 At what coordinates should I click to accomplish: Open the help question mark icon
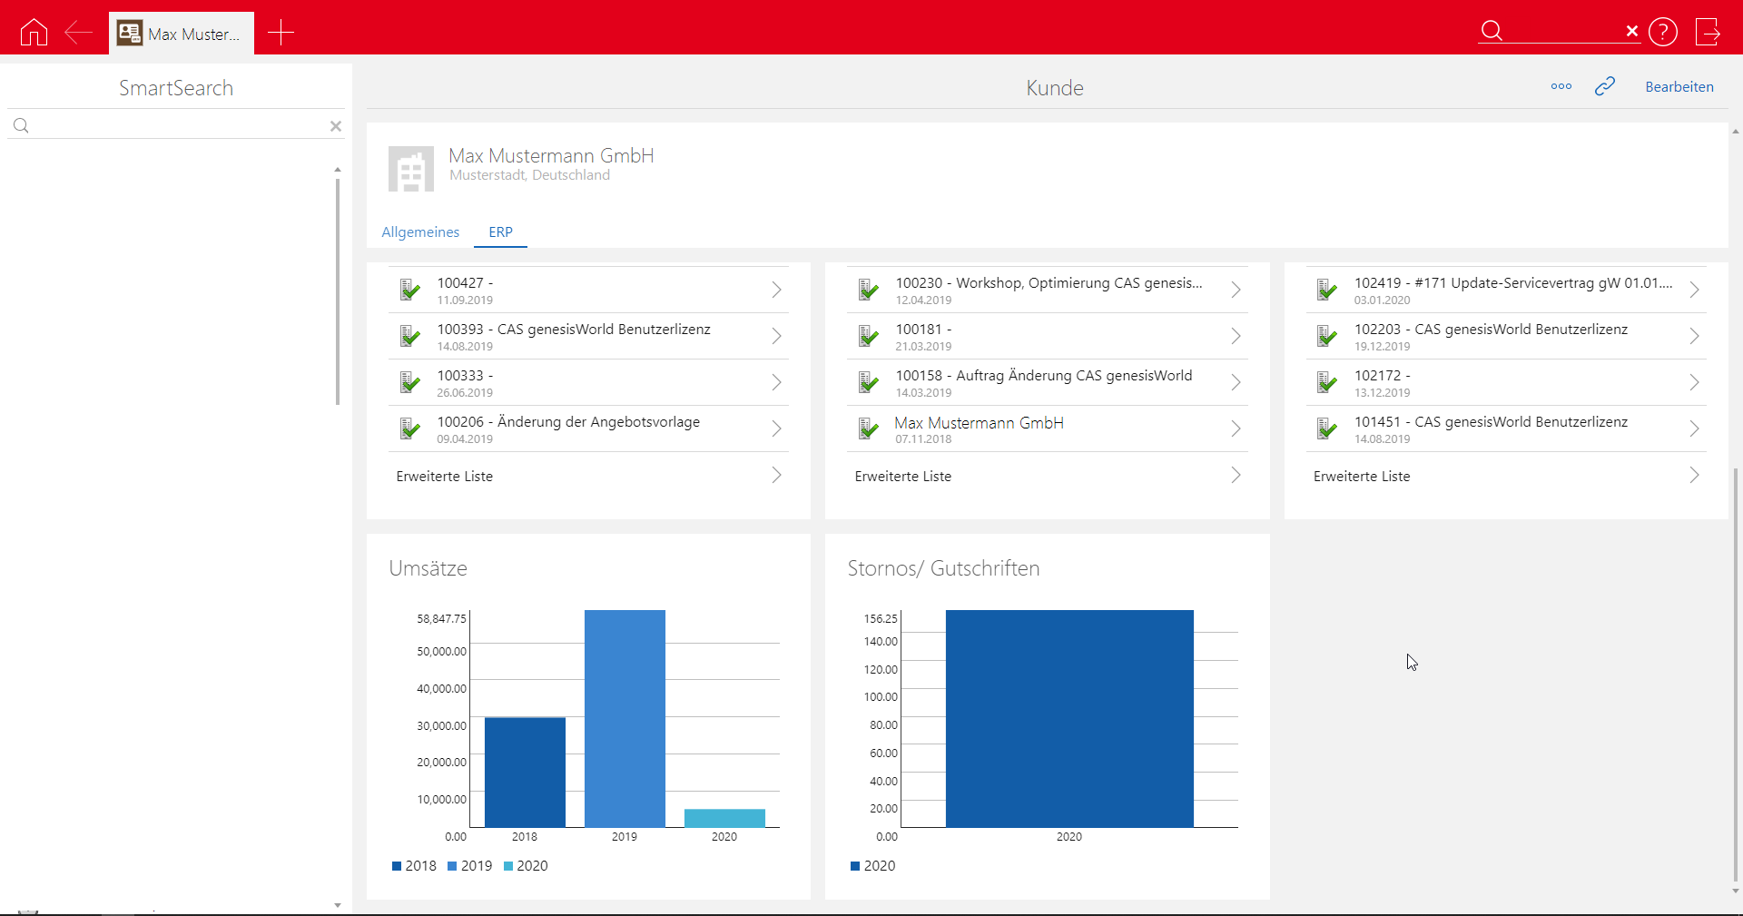pyautogui.click(x=1662, y=32)
